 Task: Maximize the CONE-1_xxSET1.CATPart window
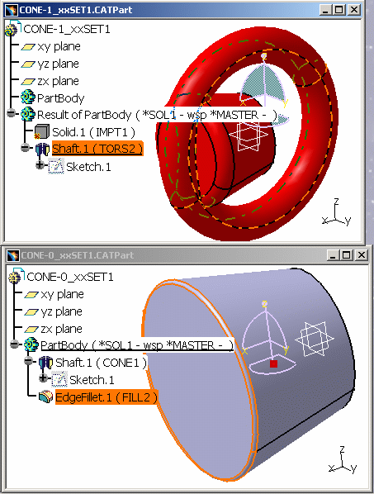point(339,10)
